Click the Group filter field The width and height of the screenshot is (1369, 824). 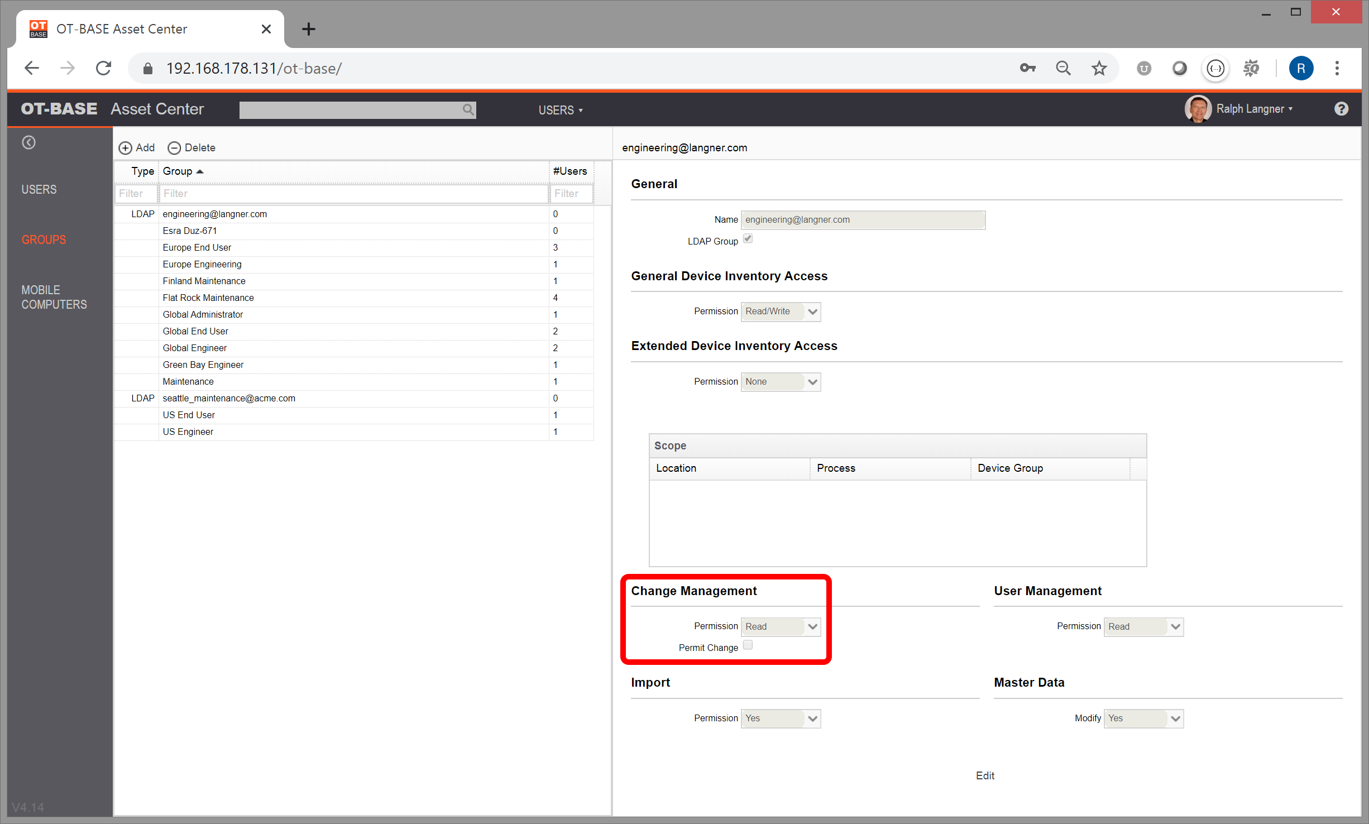[x=354, y=194]
